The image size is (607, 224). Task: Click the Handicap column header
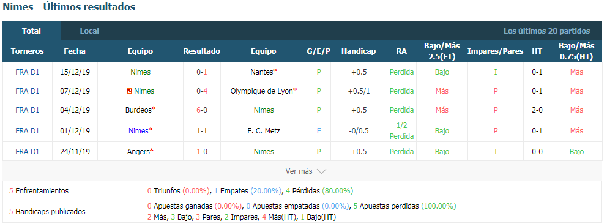[359, 51]
